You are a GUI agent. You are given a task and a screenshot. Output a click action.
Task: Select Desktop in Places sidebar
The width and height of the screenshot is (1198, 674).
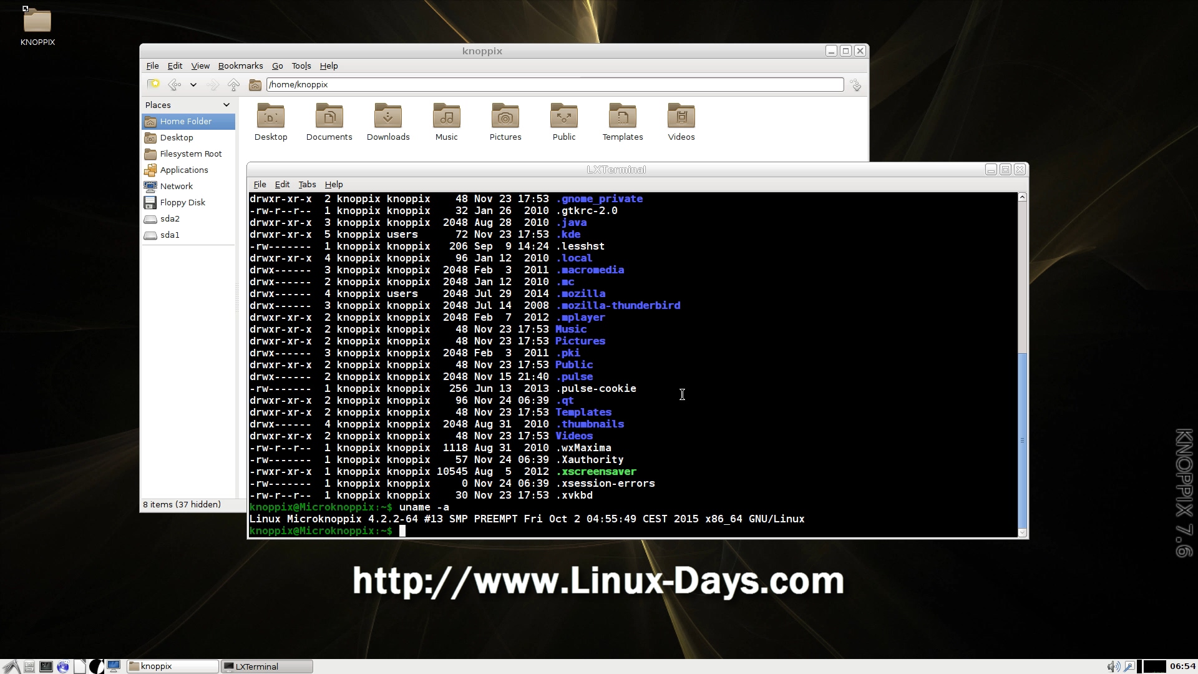pyautogui.click(x=188, y=137)
